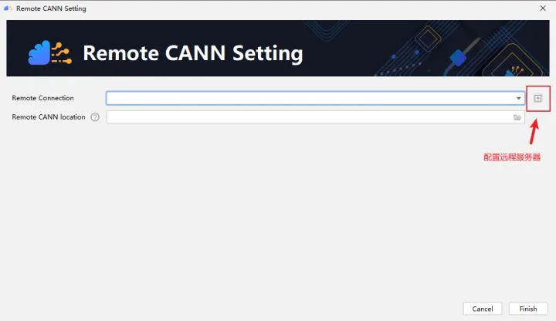Screen dimensions: 556x321
Task: Click the blue connector graphic in banner
Action: click(457, 58)
